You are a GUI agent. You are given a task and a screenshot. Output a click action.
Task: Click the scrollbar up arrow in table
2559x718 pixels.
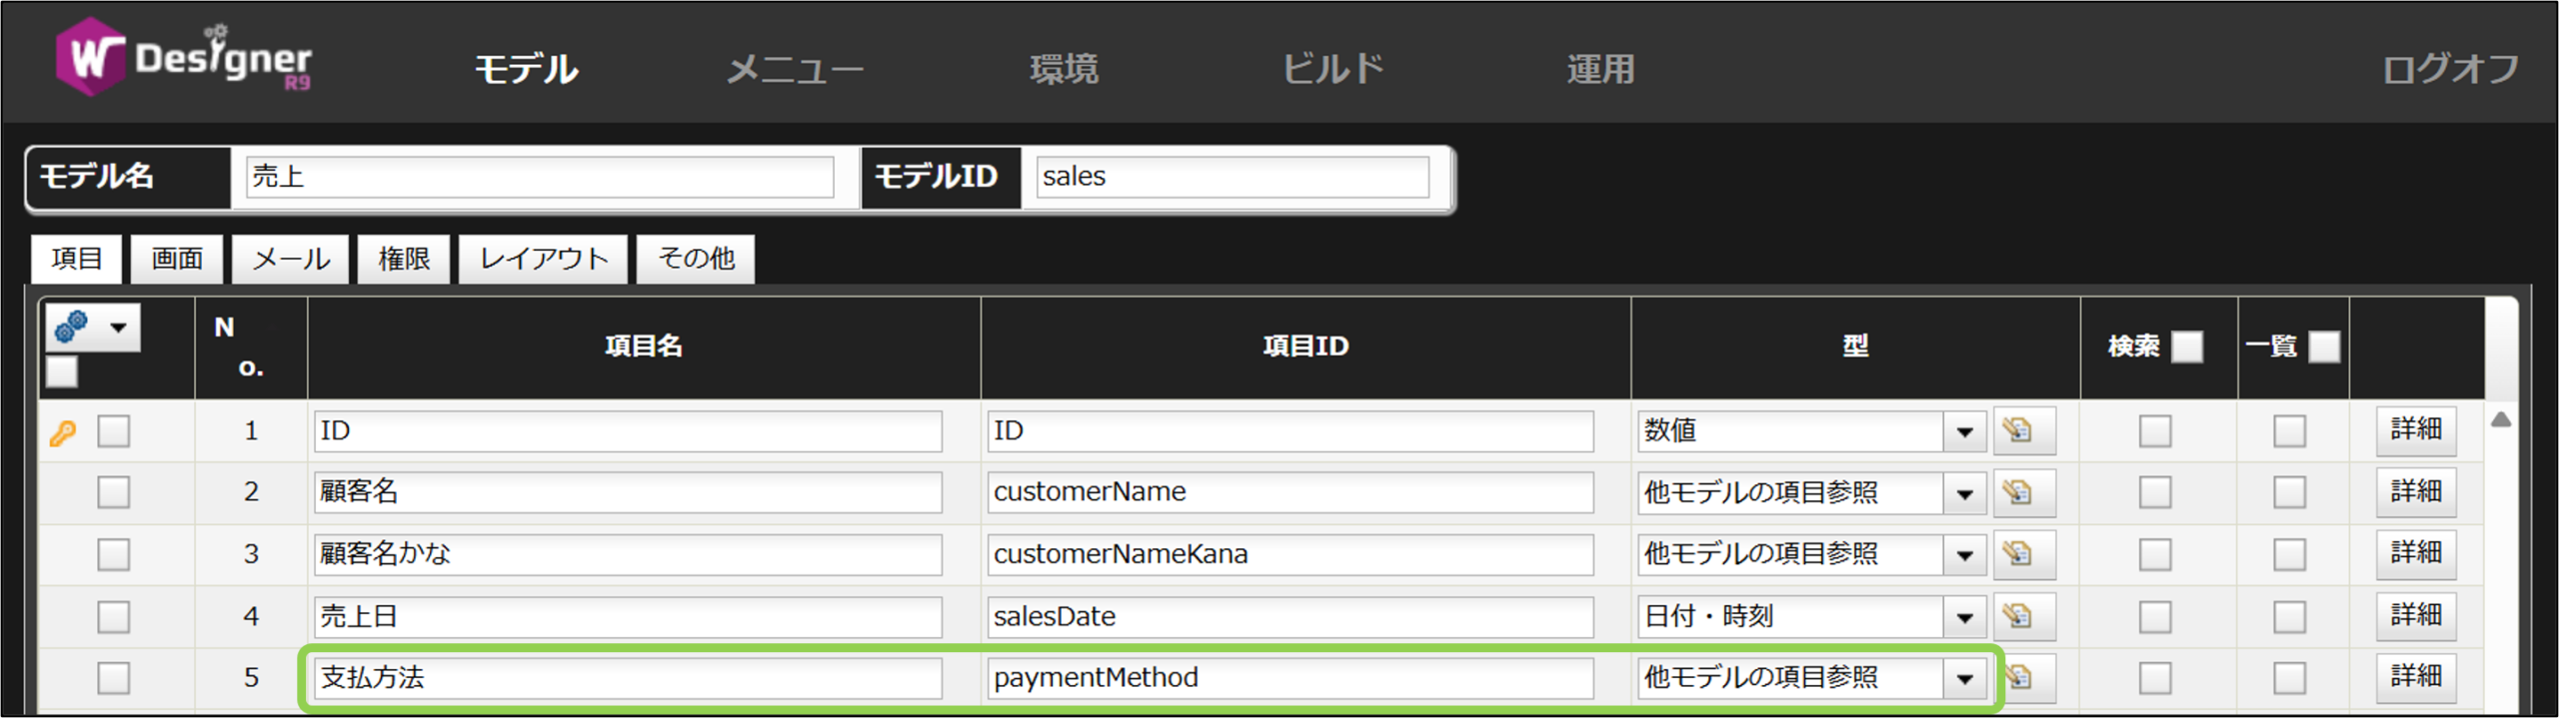(x=2501, y=419)
